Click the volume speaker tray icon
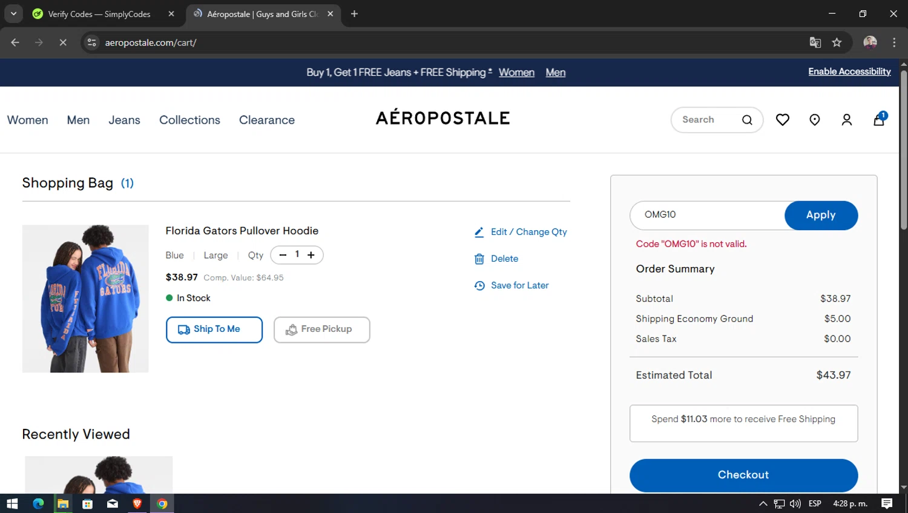Screen dimensions: 908x513 point(795,503)
